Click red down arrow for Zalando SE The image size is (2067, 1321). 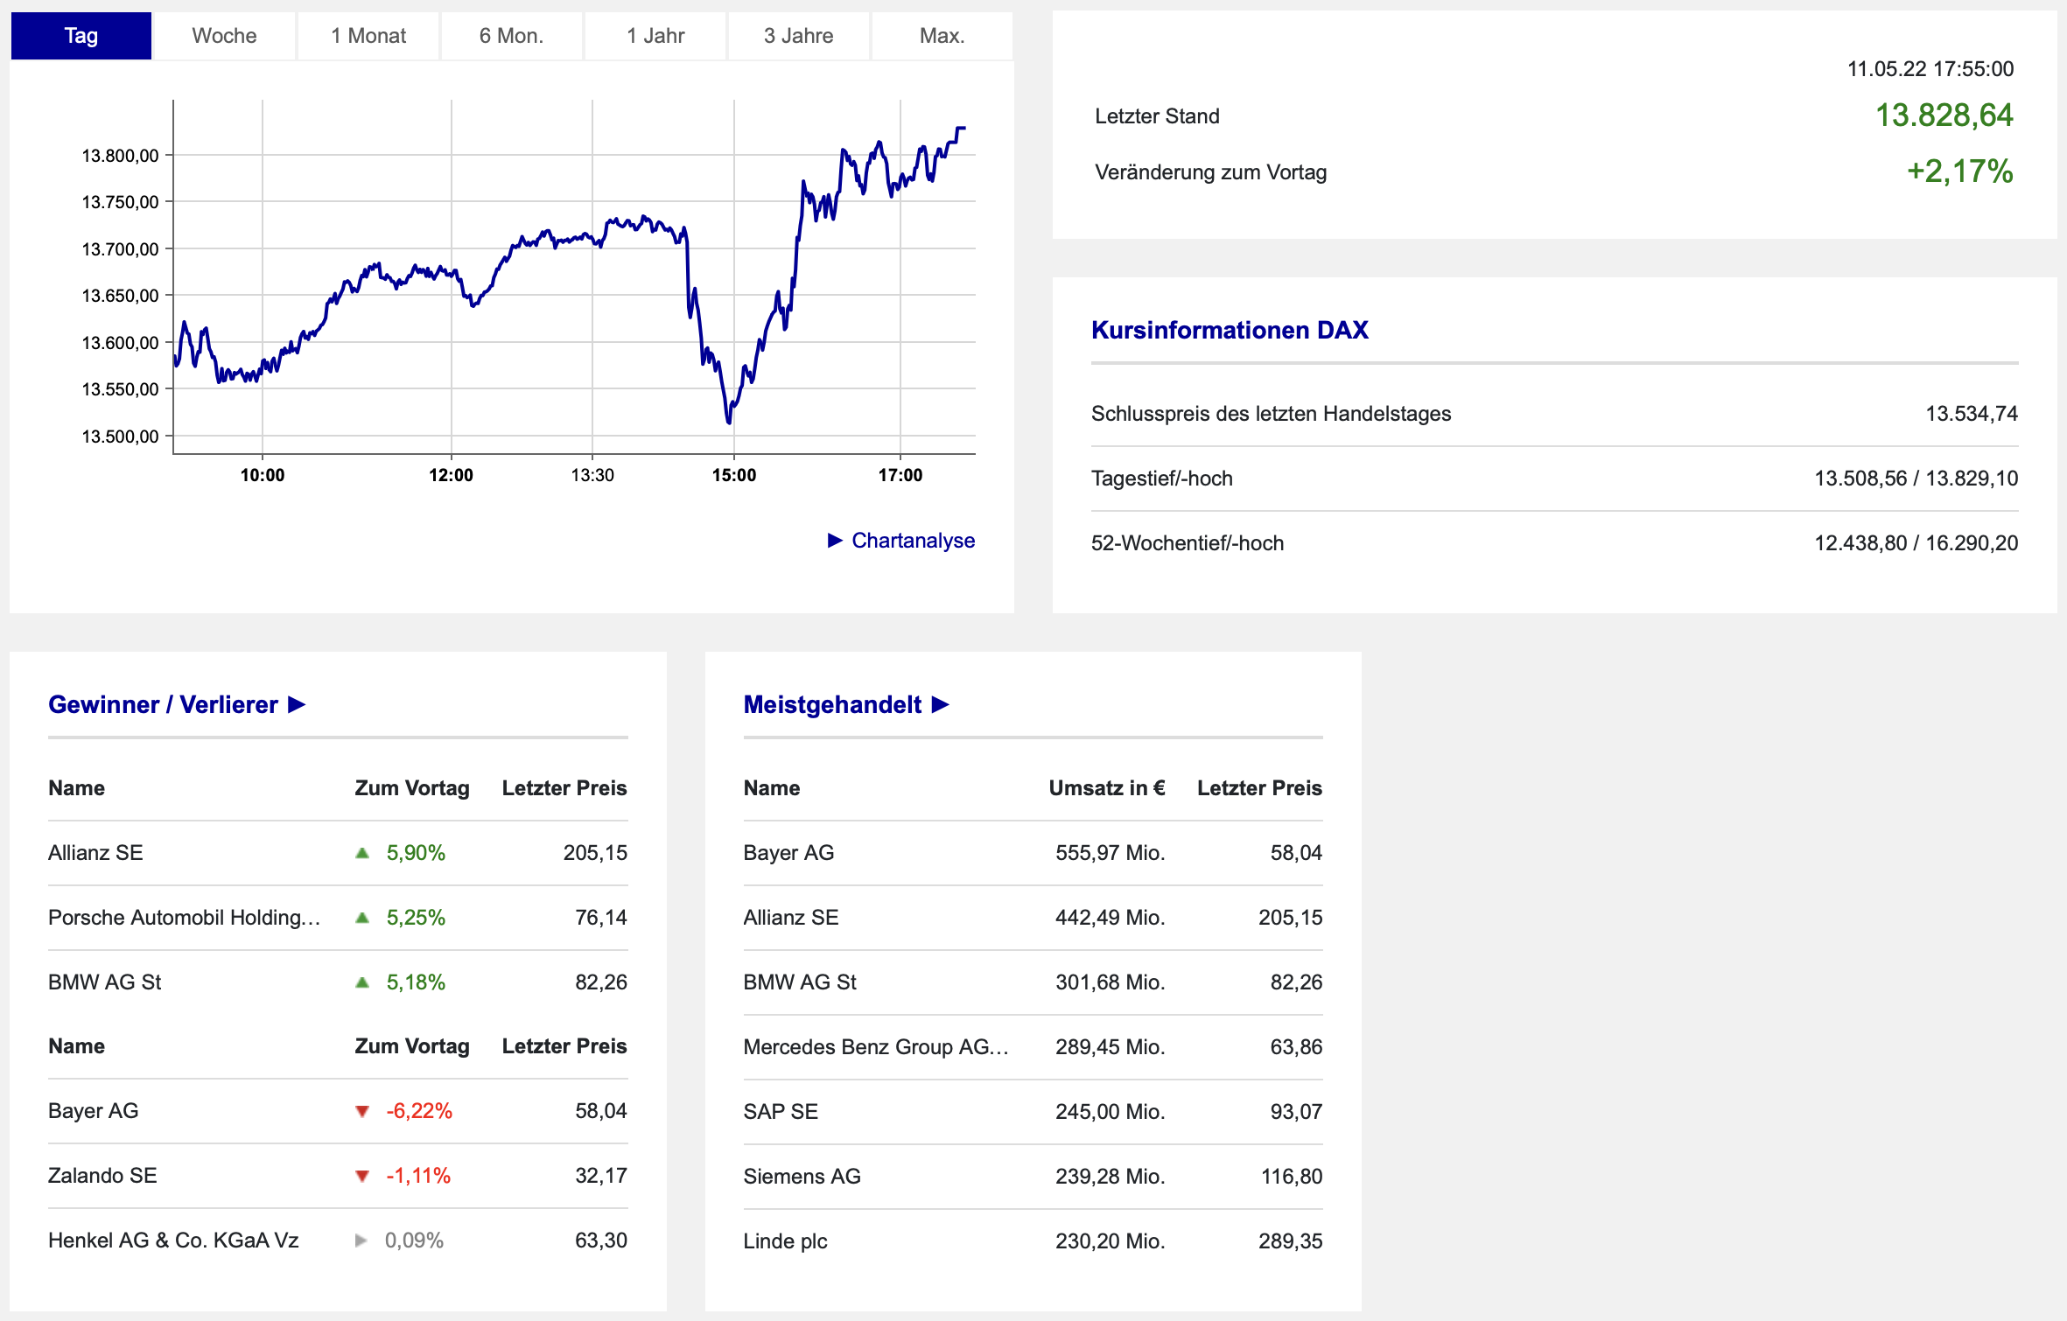[362, 1176]
